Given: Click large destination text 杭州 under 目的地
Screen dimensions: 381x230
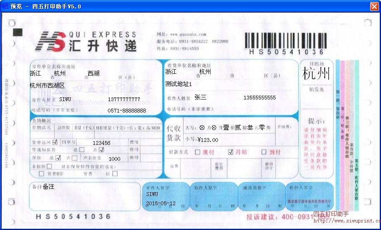Looking at the screenshot, I should (x=316, y=73).
